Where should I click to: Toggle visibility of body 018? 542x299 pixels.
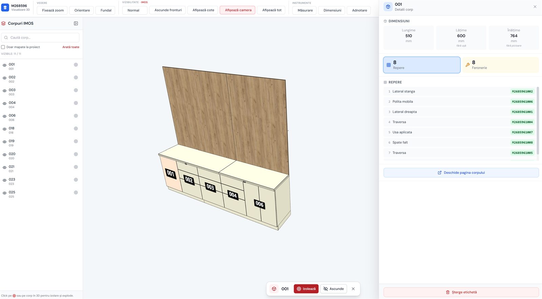4,129
